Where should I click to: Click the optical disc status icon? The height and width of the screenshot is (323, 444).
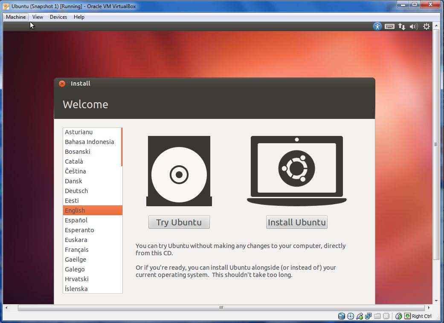tap(351, 316)
